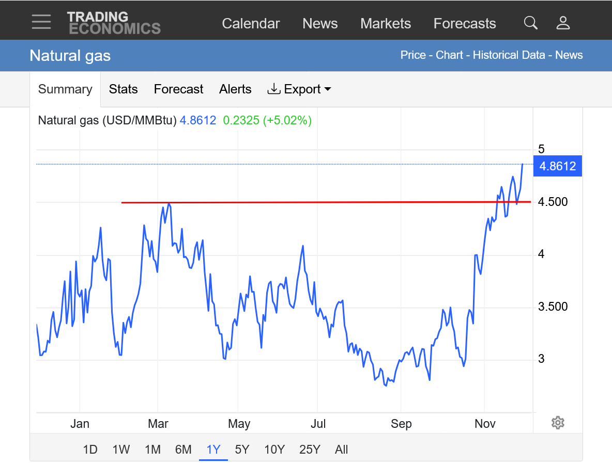Click the Historical Data header link
The width and height of the screenshot is (612, 465).
click(509, 55)
